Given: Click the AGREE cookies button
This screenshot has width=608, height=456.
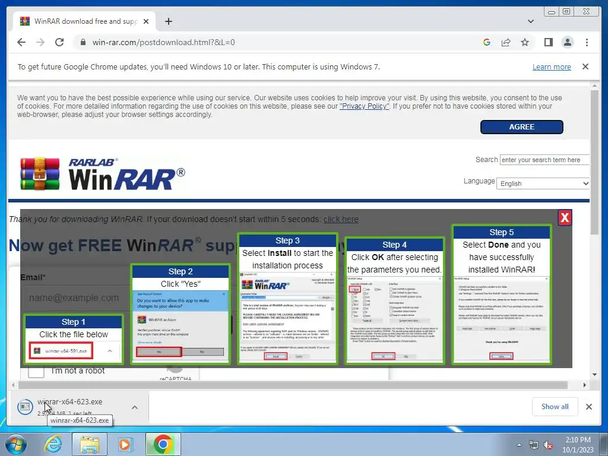Looking at the screenshot, I should click(x=521, y=127).
